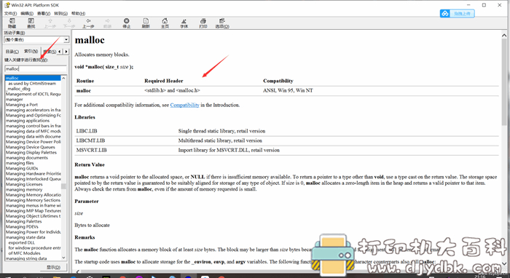Select 'managing files' index entry
This screenshot has width=510, height=278.
point(20,163)
